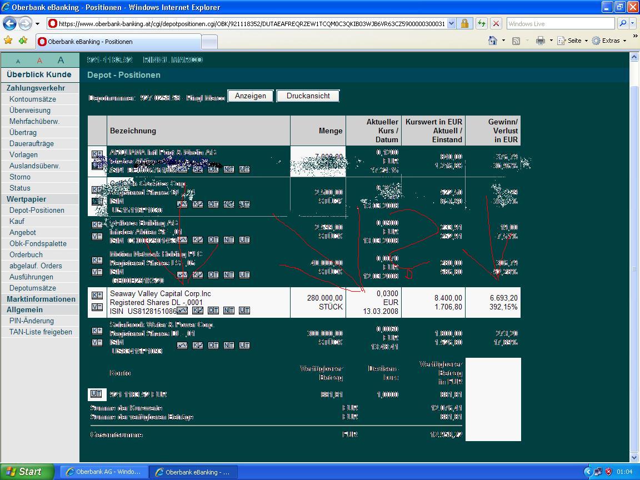Click the Druckansicht button
The width and height of the screenshot is (640, 480).
coord(308,96)
